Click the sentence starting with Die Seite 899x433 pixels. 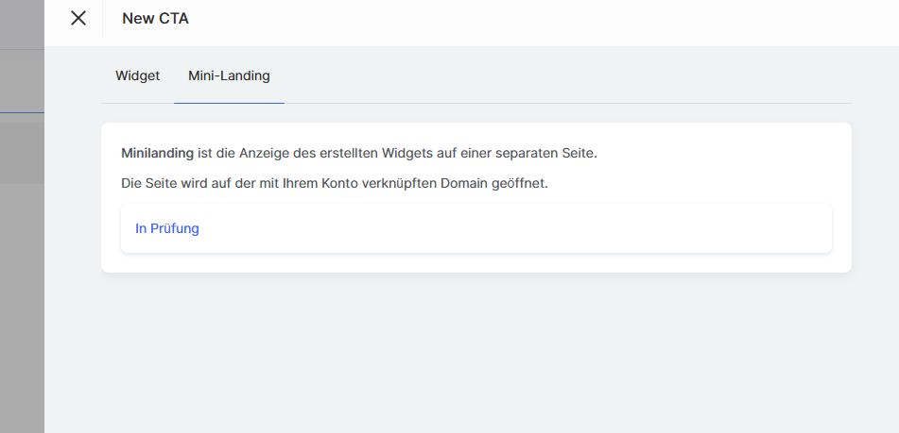click(x=335, y=183)
